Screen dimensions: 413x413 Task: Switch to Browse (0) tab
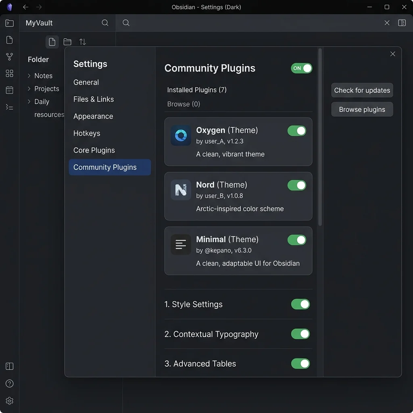[x=184, y=104]
